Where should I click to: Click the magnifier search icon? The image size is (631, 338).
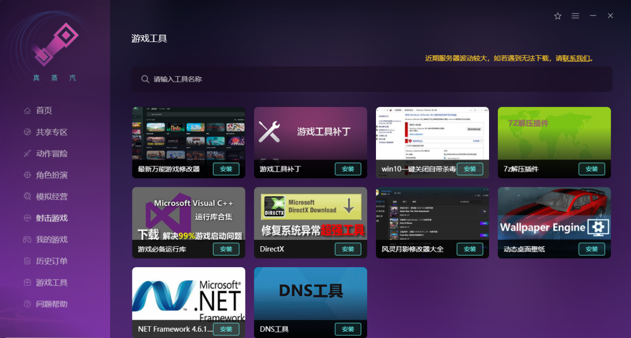coord(145,79)
